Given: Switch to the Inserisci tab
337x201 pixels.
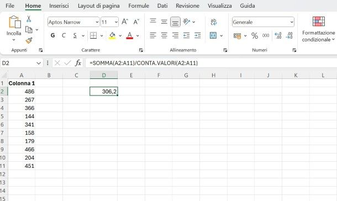Looking at the screenshot, I should click(x=59, y=6).
